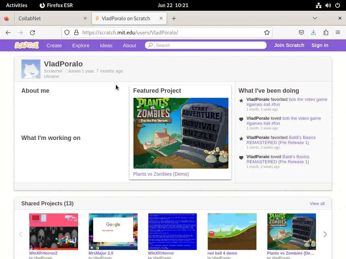Show next shared projects with right arrow
The width and height of the screenshot is (346, 259).
coord(325,234)
